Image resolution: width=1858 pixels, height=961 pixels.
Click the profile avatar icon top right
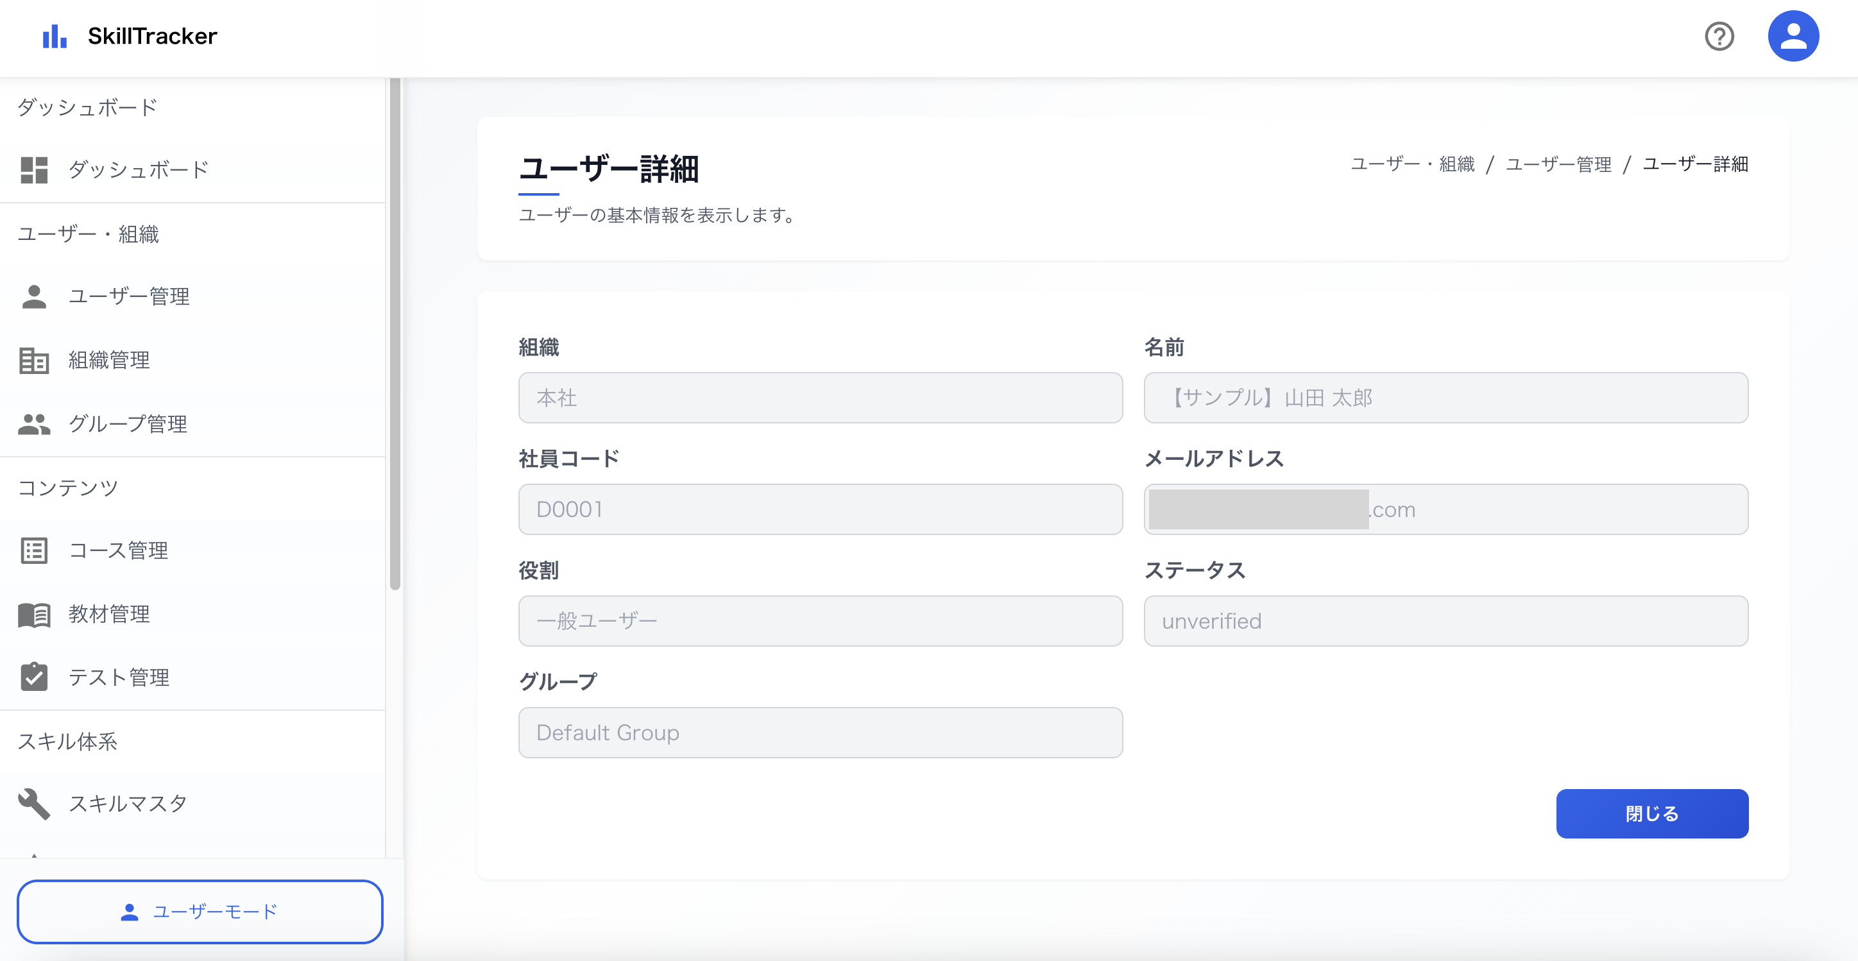pos(1794,35)
